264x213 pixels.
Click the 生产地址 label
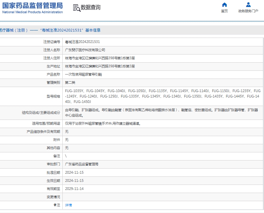tap(53, 66)
